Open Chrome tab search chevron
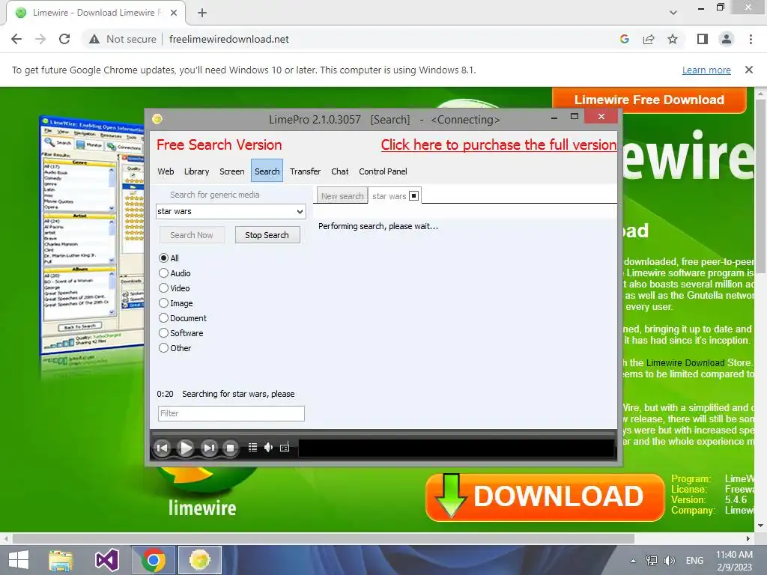The width and height of the screenshot is (767, 575). pos(673,13)
